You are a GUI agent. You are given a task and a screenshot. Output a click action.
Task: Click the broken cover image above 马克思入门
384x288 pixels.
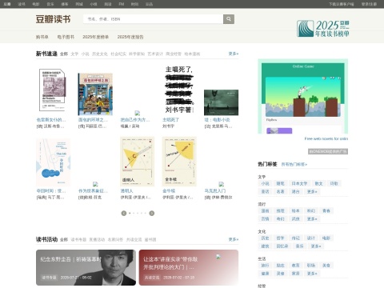(221, 184)
